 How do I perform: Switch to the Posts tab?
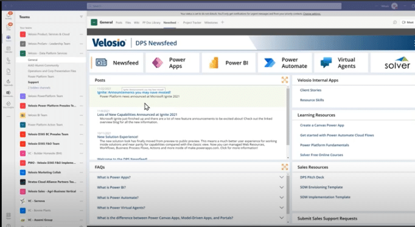click(119, 22)
